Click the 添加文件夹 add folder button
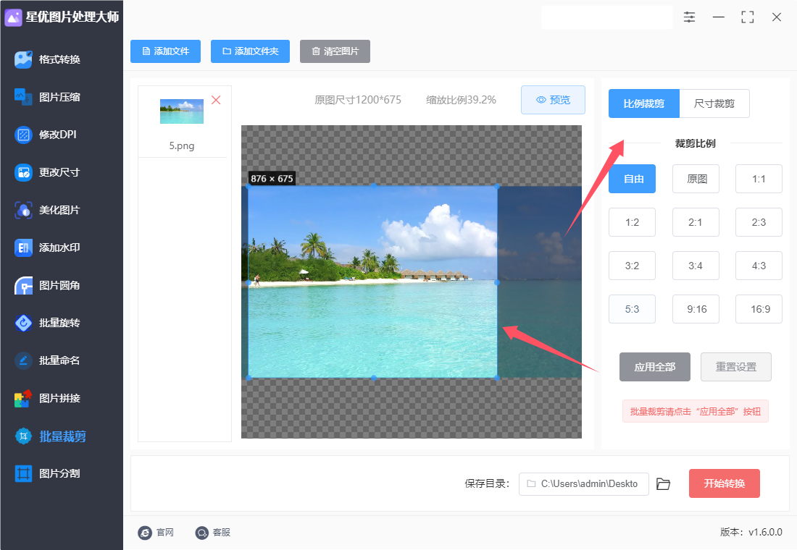797x550 pixels. point(250,51)
